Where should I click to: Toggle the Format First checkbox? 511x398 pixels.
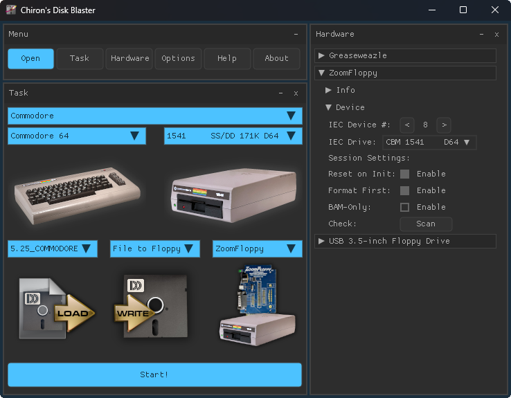(404, 190)
